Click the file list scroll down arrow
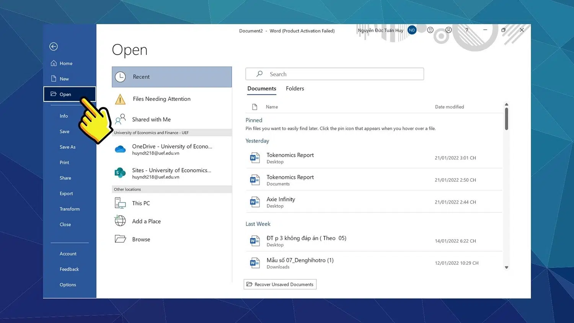This screenshot has width=574, height=323. 506,268
